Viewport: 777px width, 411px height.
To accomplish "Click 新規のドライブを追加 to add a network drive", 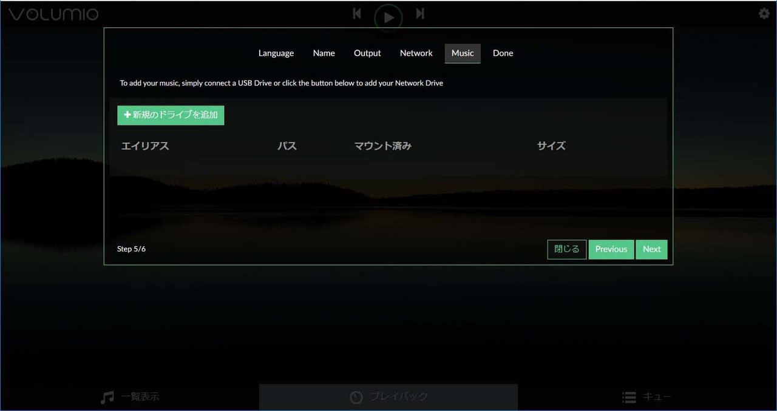I will click(171, 115).
